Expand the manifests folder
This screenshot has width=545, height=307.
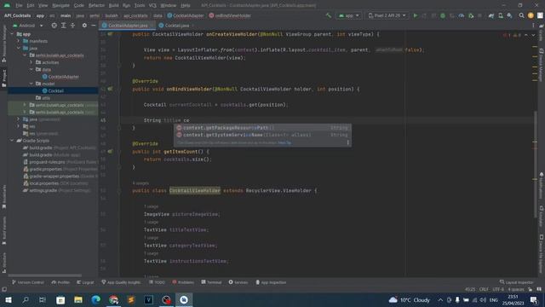pyautogui.click(x=19, y=41)
